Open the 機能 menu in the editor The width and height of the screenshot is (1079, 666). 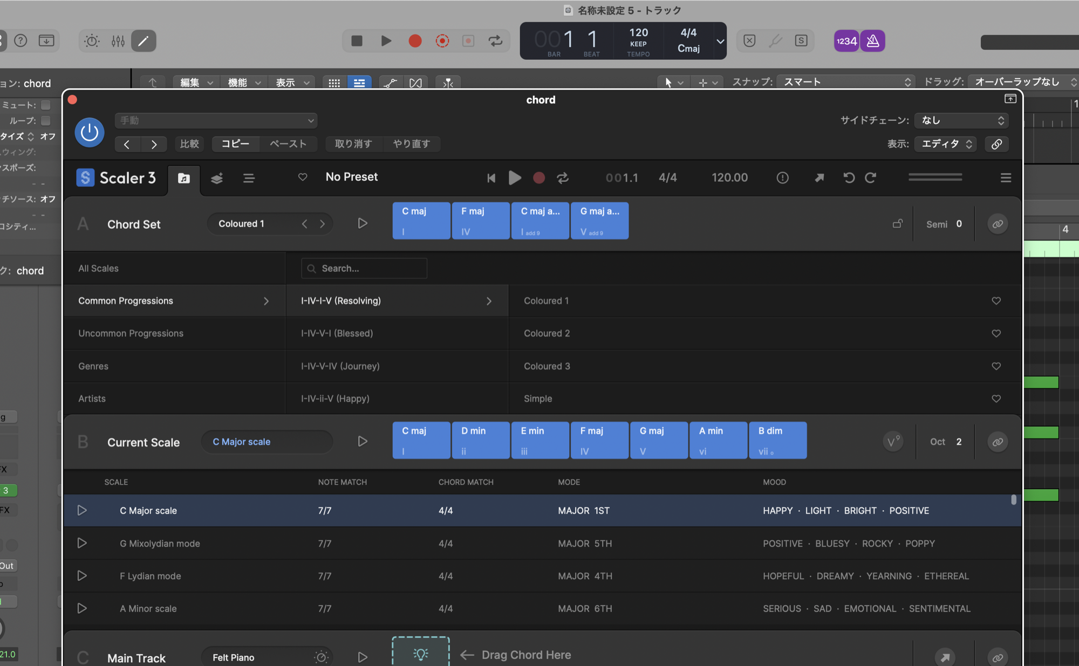pyautogui.click(x=244, y=83)
